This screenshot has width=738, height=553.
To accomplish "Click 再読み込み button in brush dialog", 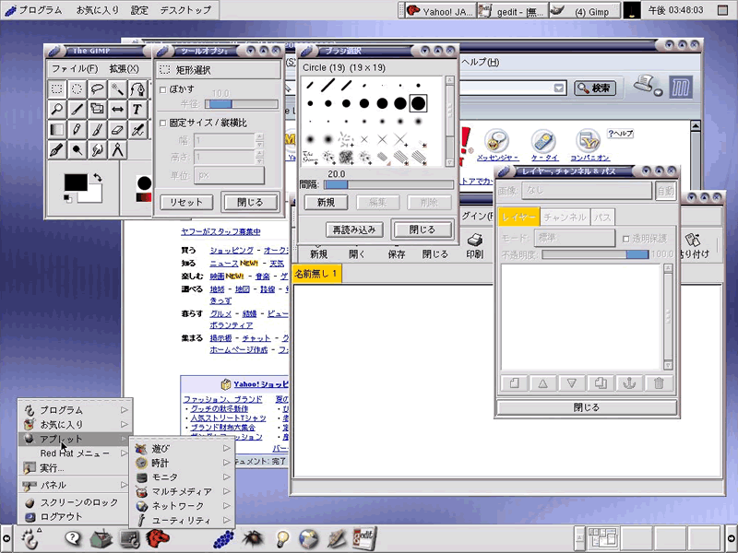I will 354,229.
